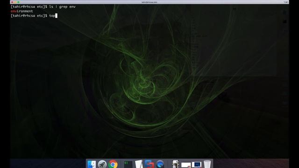Open the minimized white Chrome window thumbnail in dock
This screenshot has width=299, height=168.
pyautogui.click(x=186, y=165)
